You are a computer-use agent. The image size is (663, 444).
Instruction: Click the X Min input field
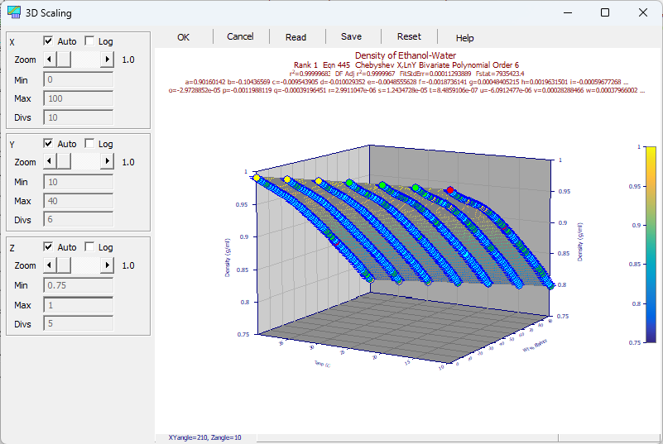point(79,79)
